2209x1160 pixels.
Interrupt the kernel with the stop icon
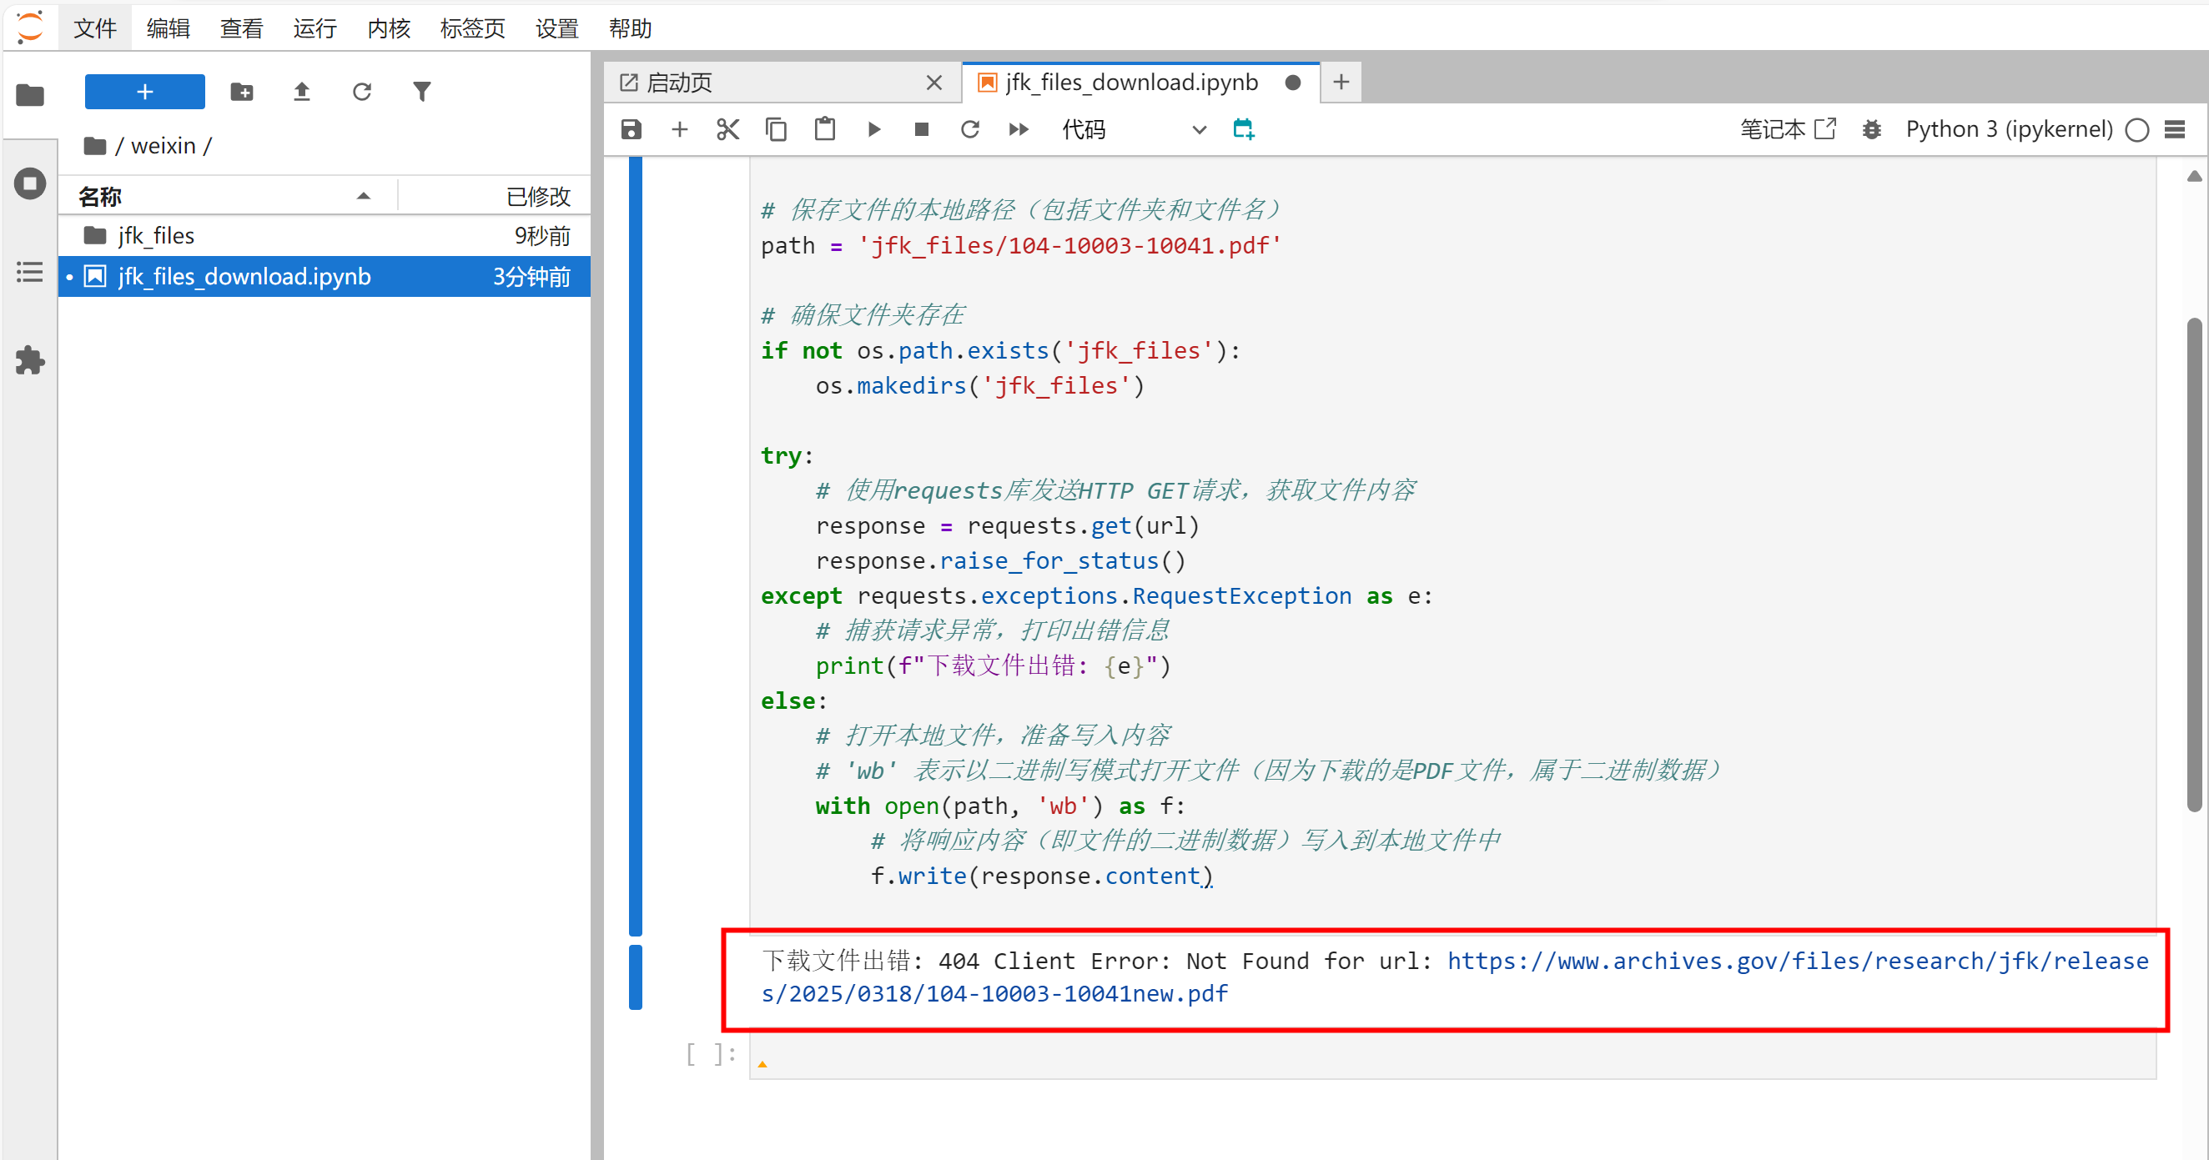[x=921, y=129]
